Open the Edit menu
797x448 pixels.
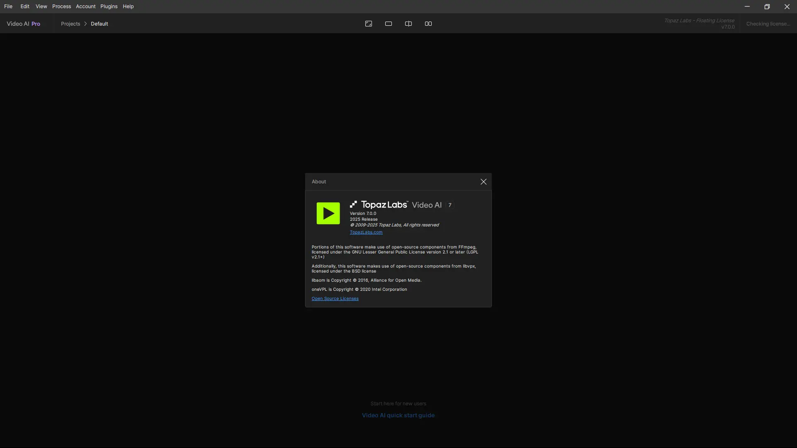tap(25, 6)
